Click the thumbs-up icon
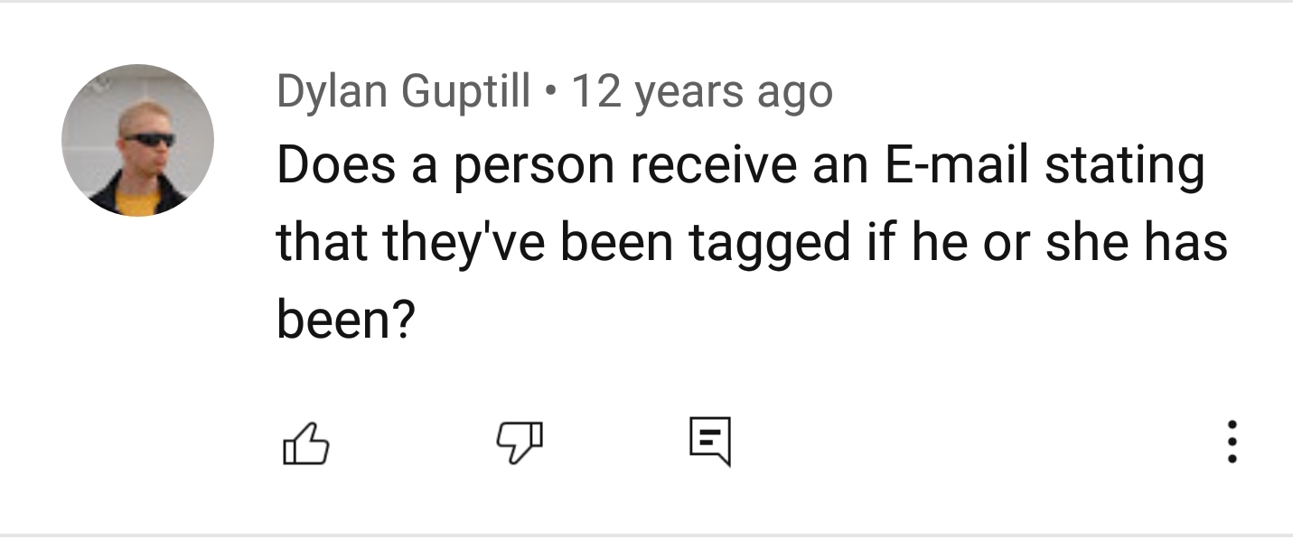 point(306,444)
